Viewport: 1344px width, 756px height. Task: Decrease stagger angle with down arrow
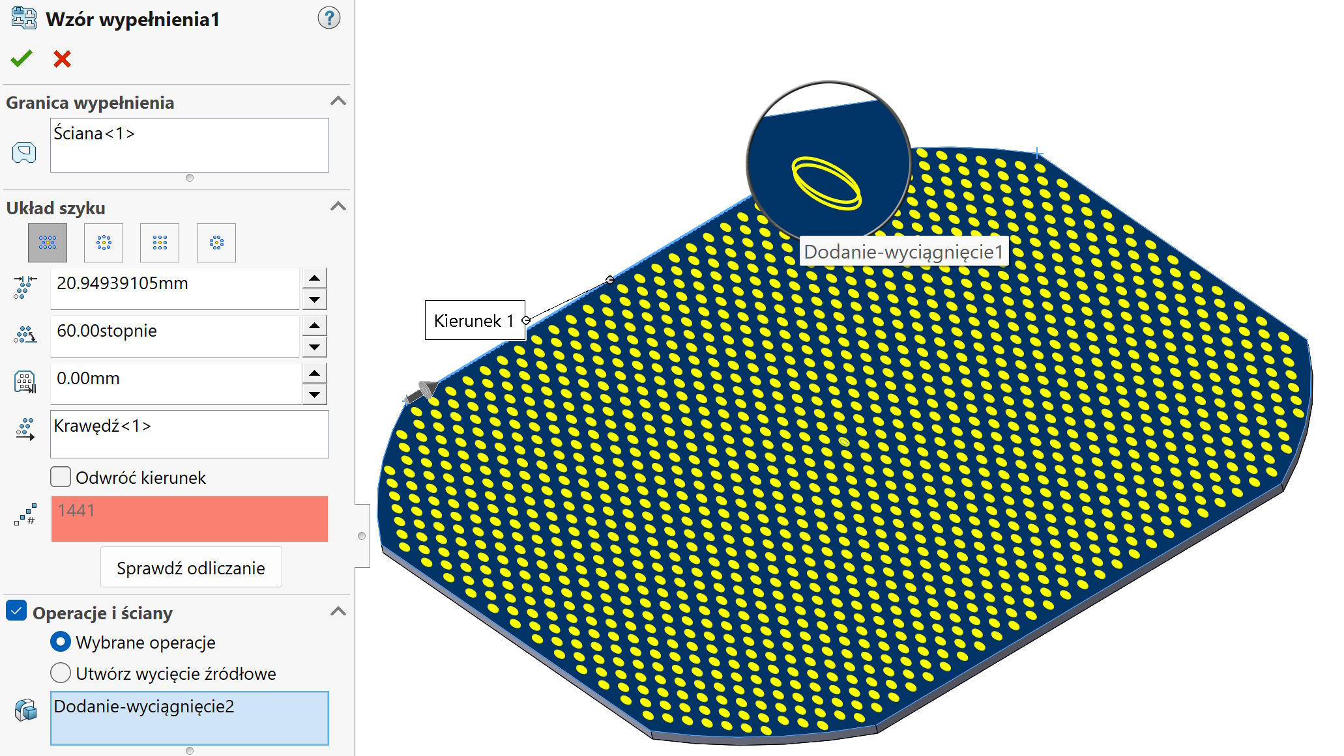click(x=315, y=347)
